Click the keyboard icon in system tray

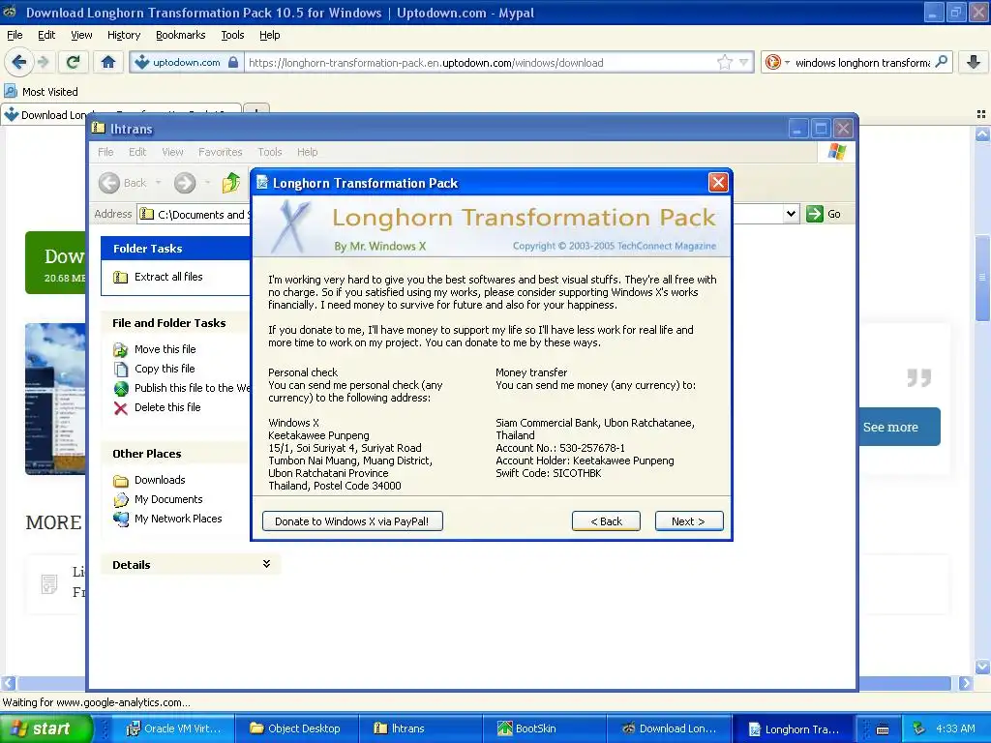883,729
